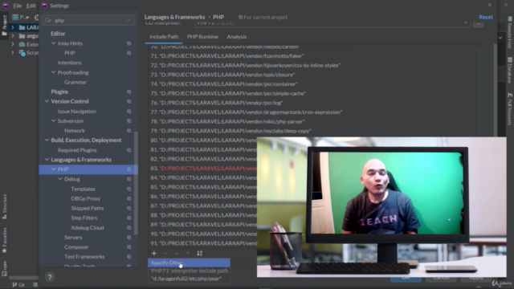Switch to the PHP Runtime tab

(x=202, y=37)
